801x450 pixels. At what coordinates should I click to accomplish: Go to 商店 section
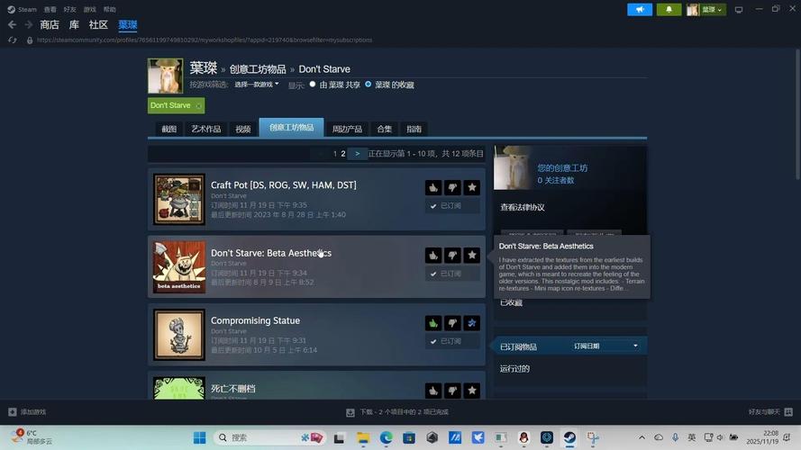point(50,24)
